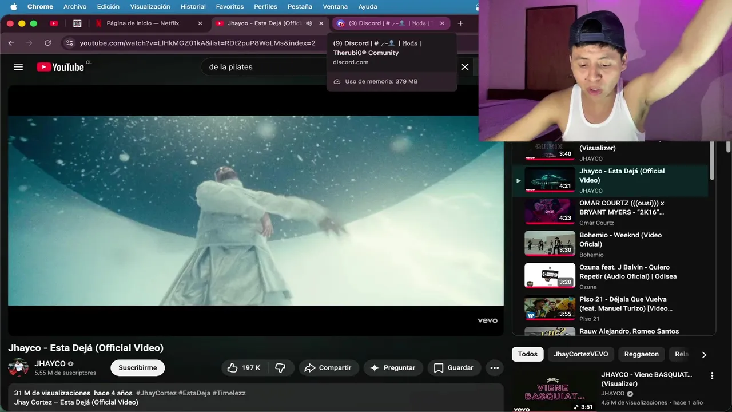Image resolution: width=732 pixels, height=412 pixels.
Task: Open the Favoritos menu
Action: coord(230,6)
